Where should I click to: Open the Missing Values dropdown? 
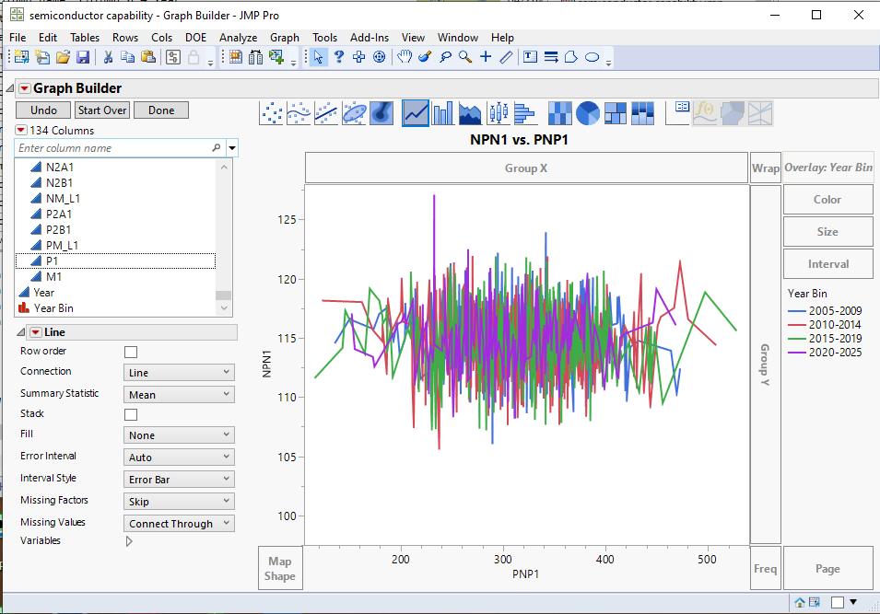[178, 522]
